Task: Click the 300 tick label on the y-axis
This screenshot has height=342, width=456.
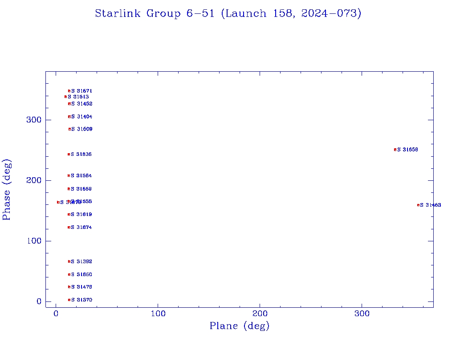Action: click(x=36, y=120)
